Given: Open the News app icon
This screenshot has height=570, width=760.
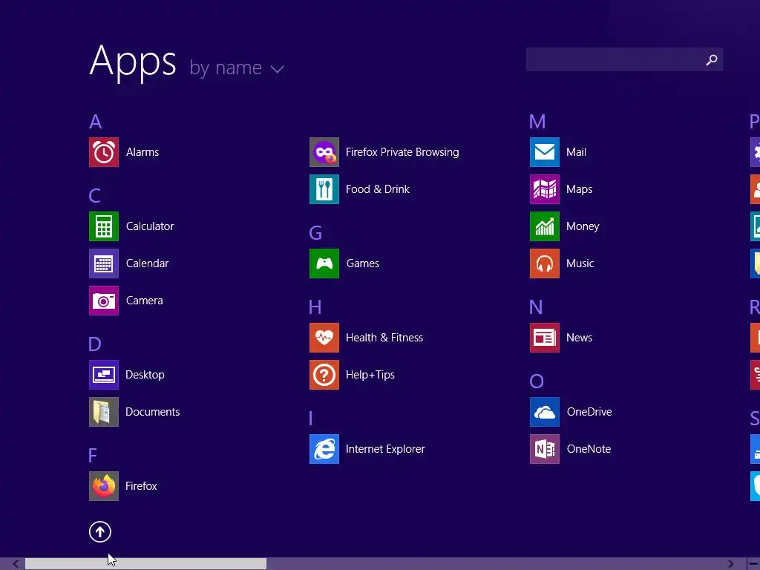Looking at the screenshot, I should tap(545, 338).
